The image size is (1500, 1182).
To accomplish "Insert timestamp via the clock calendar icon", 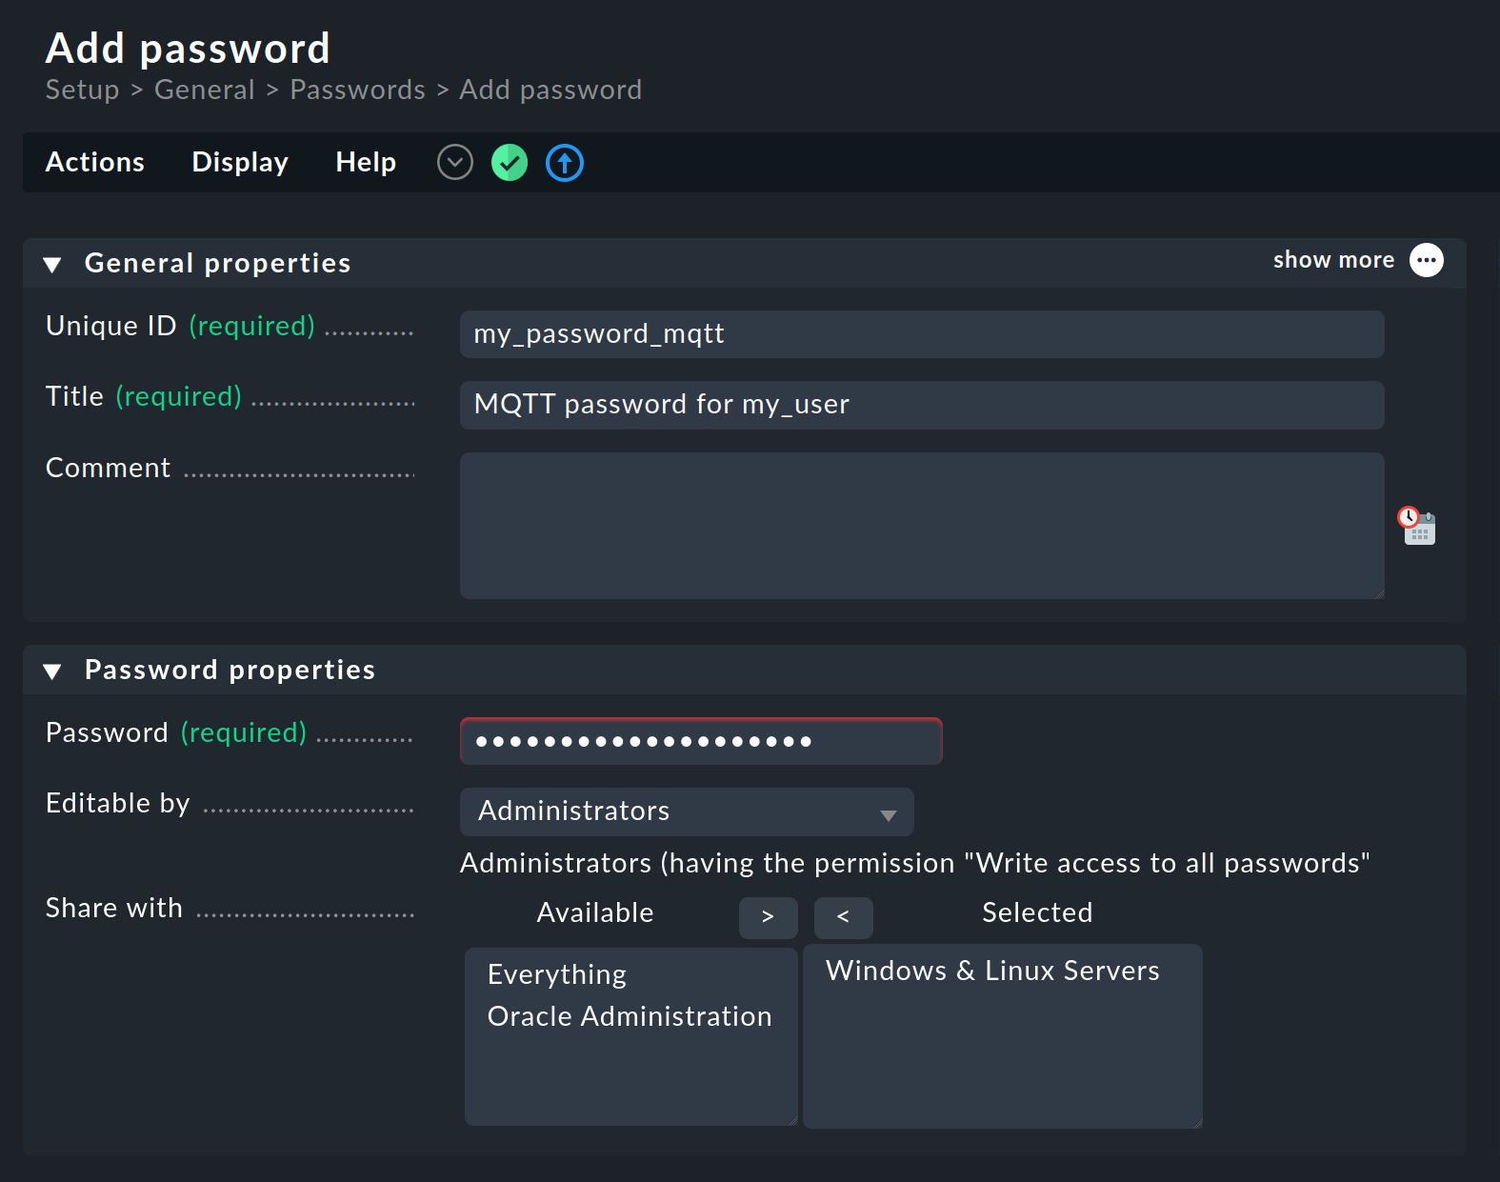I will (x=1417, y=526).
